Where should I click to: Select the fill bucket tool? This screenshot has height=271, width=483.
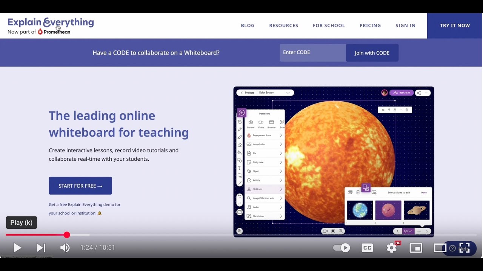[x=240, y=152]
